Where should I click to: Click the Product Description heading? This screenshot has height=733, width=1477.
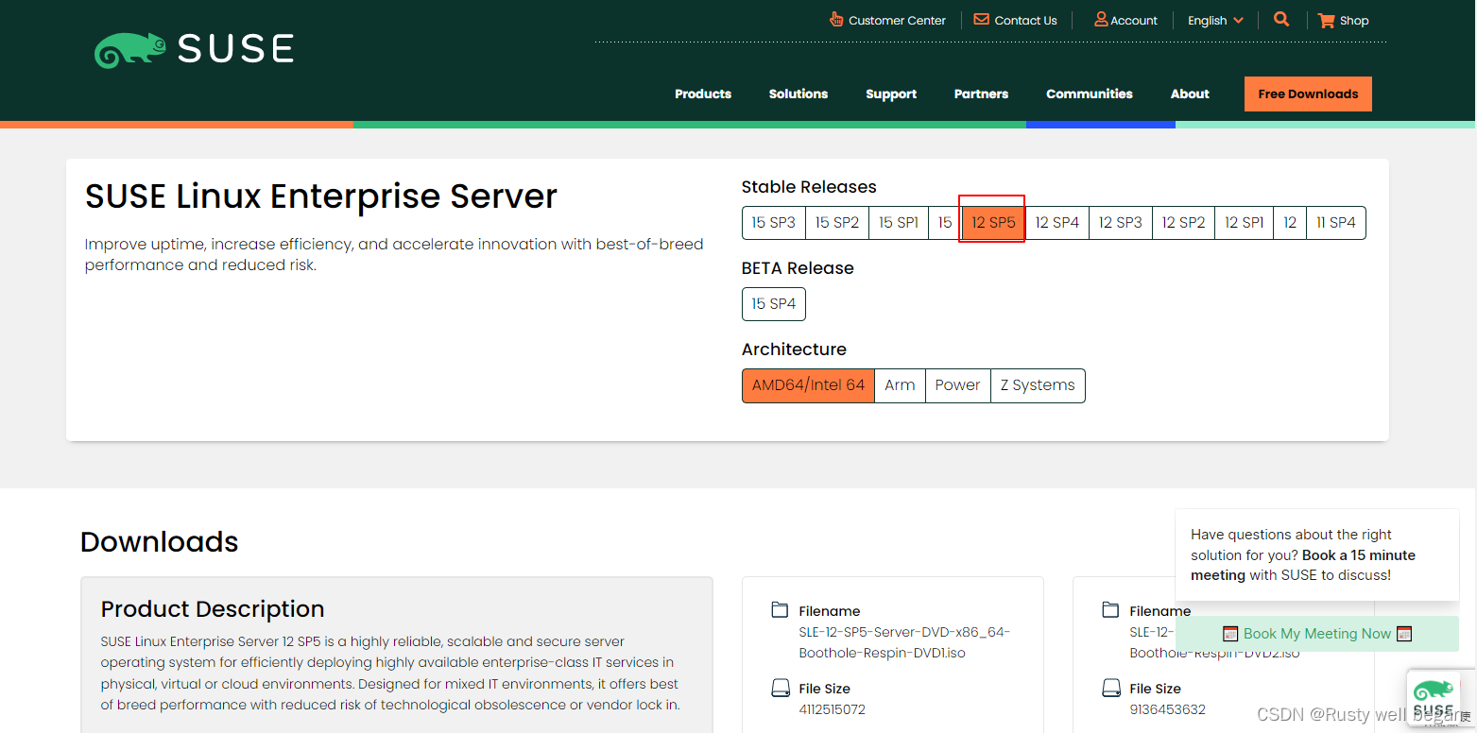pyautogui.click(x=213, y=609)
